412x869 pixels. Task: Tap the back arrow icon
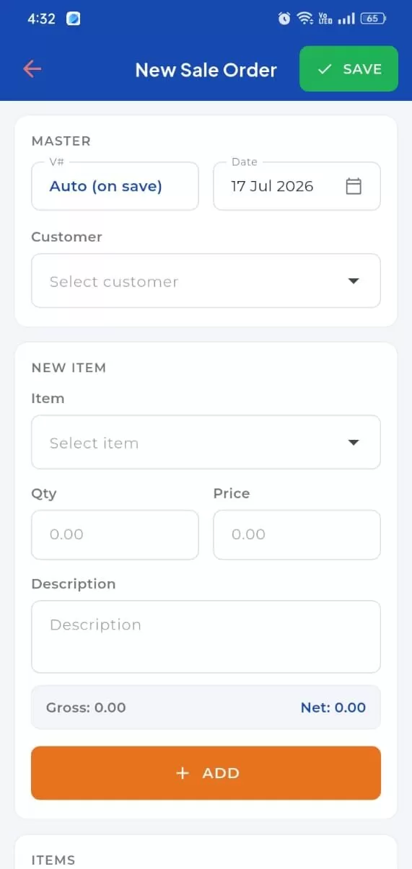click(x=32, y=69)
